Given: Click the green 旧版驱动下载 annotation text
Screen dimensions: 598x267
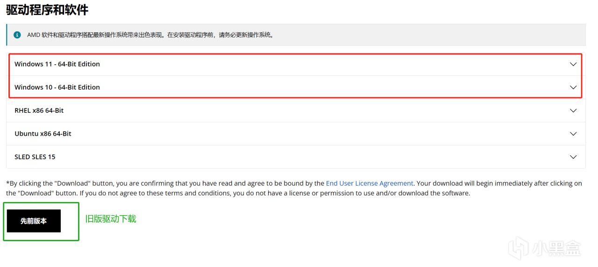Looking at the screenshot, I should (x=111, y=219).
